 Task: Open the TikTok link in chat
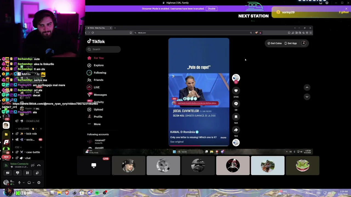pyautogui.click(x=50, y=105)
